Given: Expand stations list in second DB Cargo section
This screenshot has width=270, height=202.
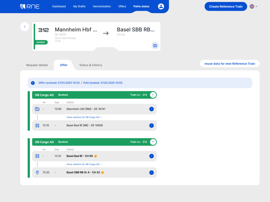Looking at the screenshot, I should (x=84, y=164).
